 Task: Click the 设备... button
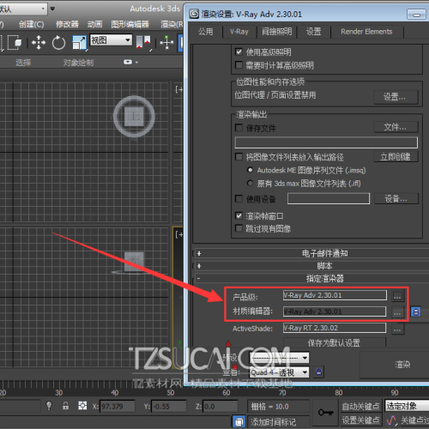coord(396,198)
